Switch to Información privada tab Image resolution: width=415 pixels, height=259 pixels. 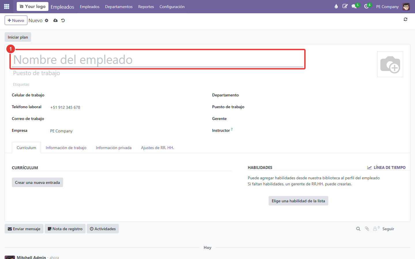point(114,148)
